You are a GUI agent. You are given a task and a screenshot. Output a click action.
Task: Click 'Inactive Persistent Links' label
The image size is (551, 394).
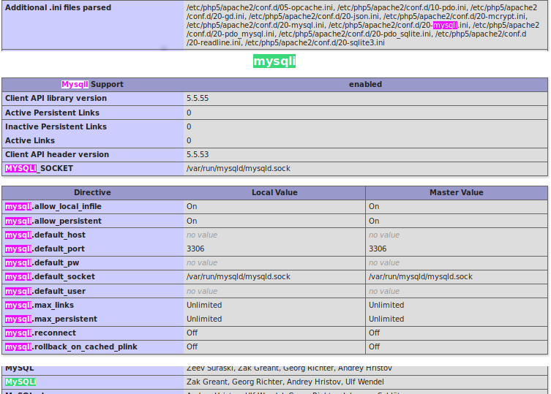coord(56,126)
